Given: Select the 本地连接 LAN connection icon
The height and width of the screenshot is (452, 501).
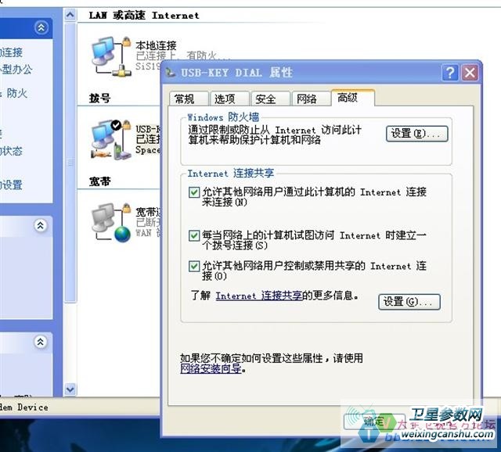Looking at the screenshot, I should click(111, 56).
